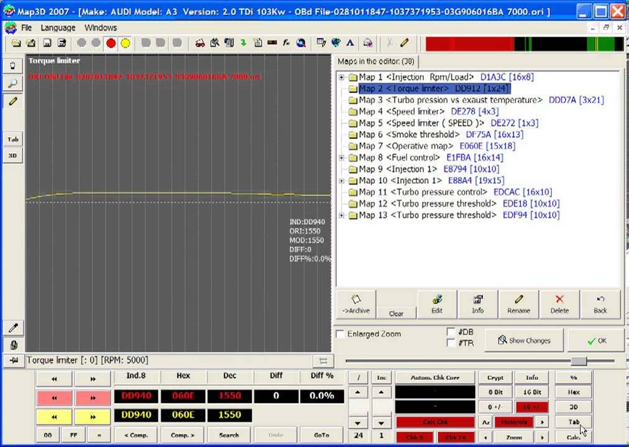
Task: Click the Archive button in map panel
Action: 356,304
